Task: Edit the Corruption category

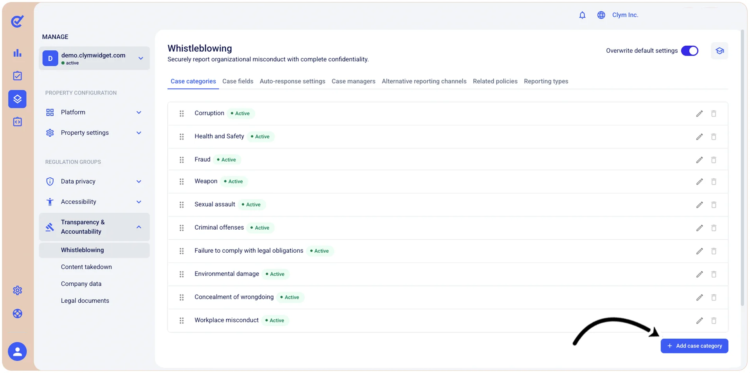Action: [x=700, y=114]
